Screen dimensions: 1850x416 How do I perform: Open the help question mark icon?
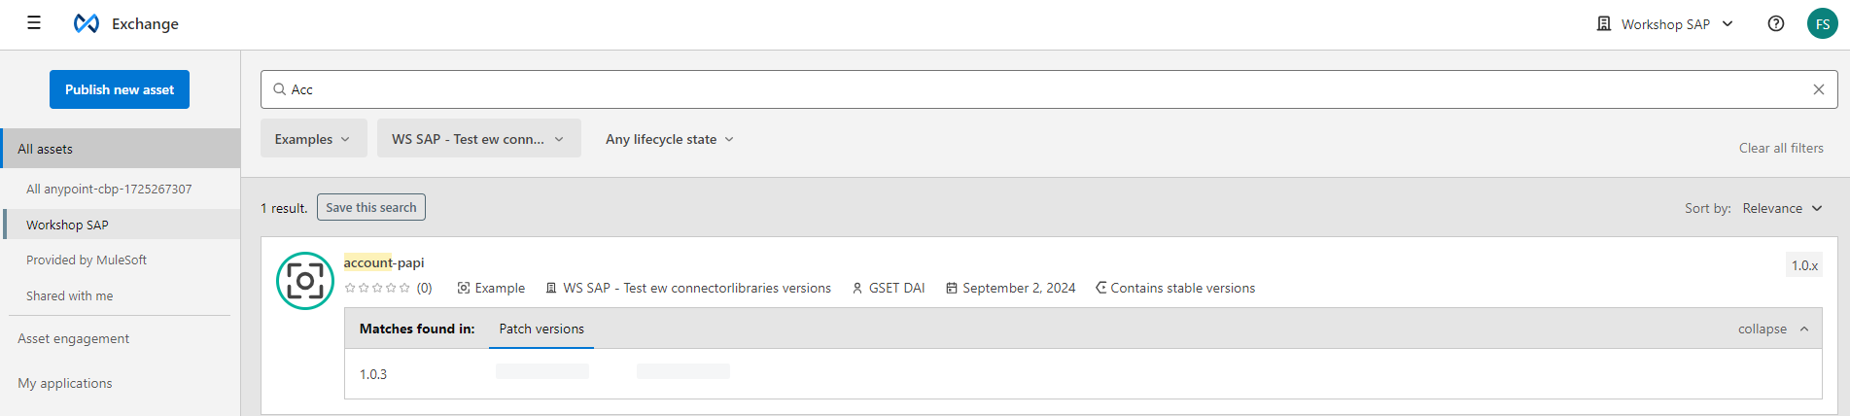1775,23
